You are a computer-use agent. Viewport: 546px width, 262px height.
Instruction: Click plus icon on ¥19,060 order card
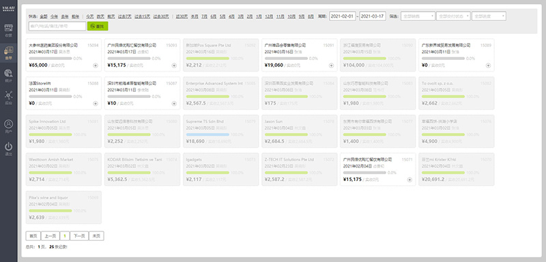(x=331, y=65)
